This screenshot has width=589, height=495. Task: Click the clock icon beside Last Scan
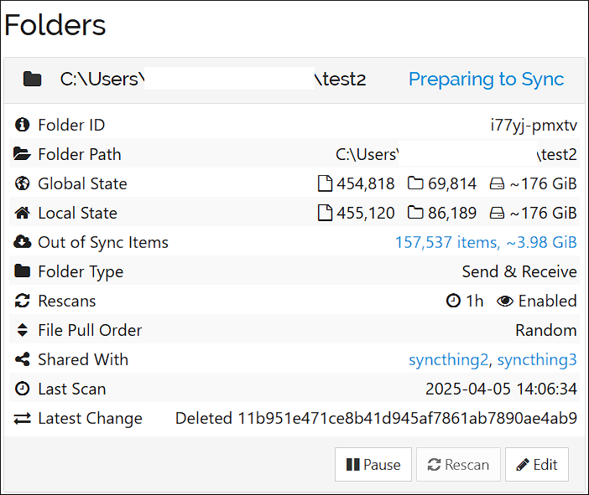click(x=23, y=389)
